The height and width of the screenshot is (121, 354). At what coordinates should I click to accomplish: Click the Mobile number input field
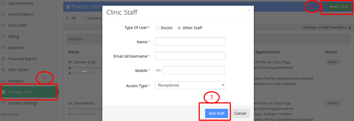[x=194, y=70]
